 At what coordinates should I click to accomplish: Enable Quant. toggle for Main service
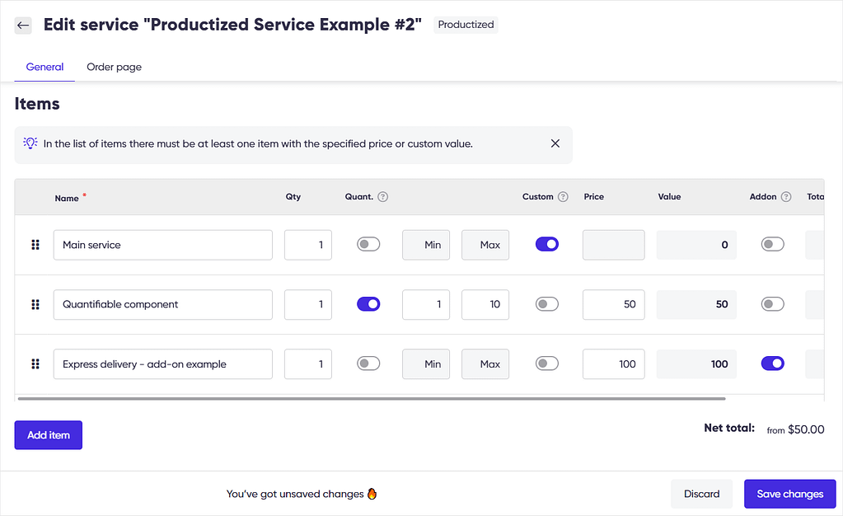(368, 244)
